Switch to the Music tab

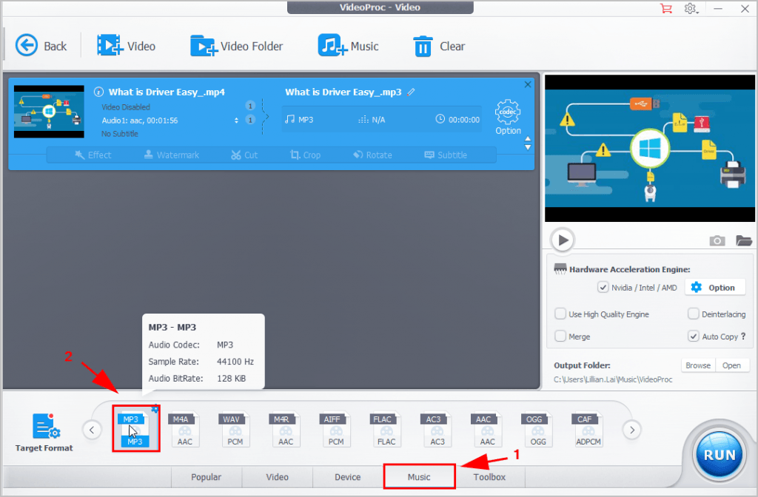click(x=419, y=477)
